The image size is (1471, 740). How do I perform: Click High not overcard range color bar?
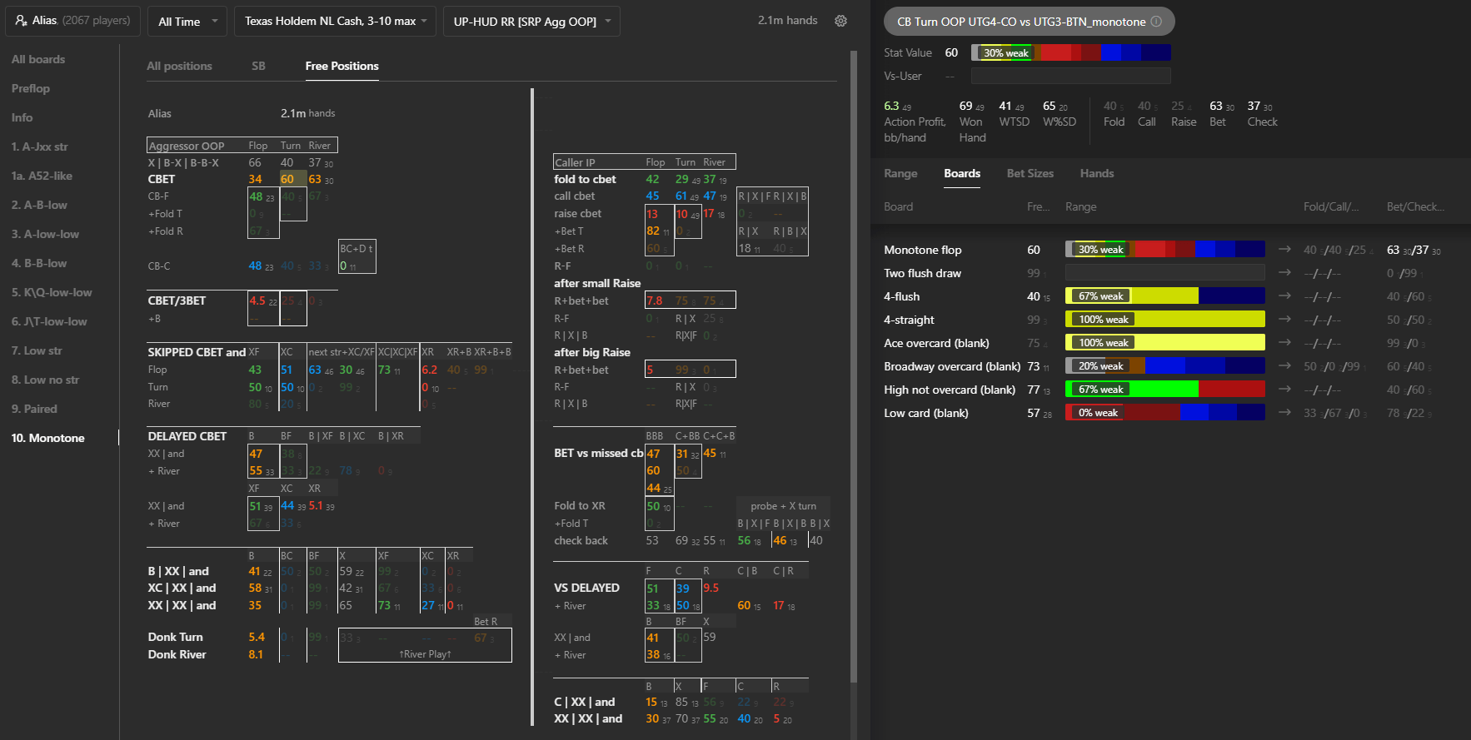1165,389
